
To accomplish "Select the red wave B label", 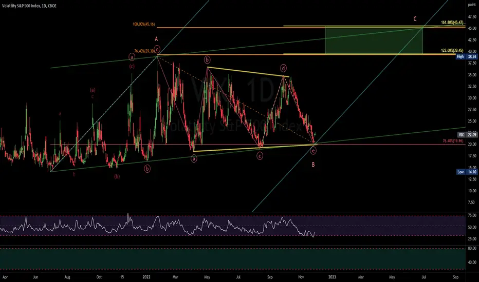I will 313,165.
